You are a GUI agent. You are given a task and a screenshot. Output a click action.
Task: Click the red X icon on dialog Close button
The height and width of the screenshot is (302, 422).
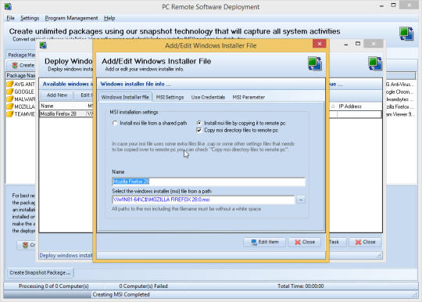tap(298, 243)
